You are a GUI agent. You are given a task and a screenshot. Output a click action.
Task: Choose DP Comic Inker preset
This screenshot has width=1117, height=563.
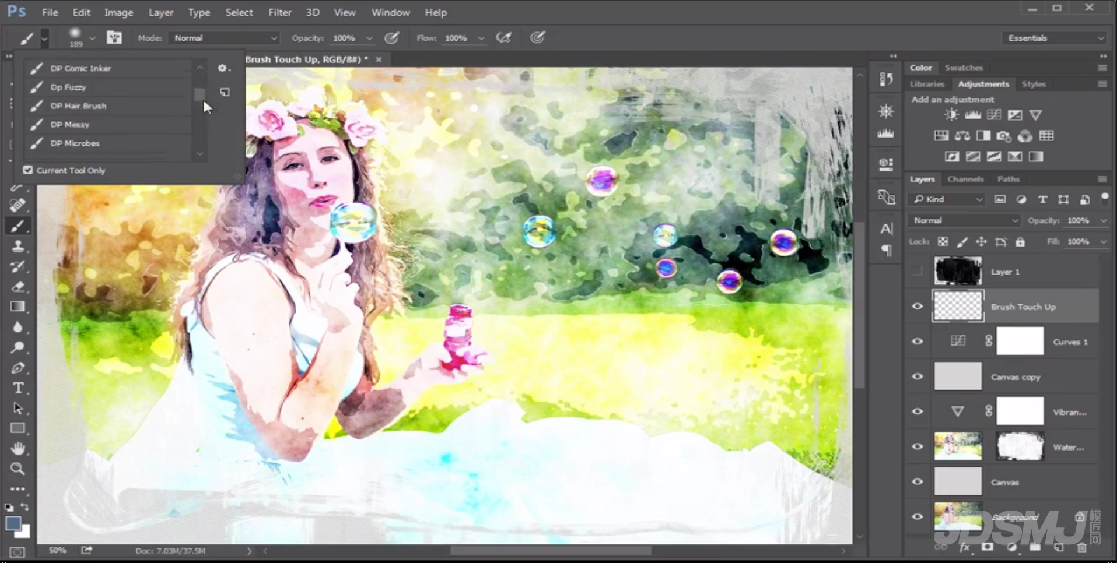(x=108, y=68)
